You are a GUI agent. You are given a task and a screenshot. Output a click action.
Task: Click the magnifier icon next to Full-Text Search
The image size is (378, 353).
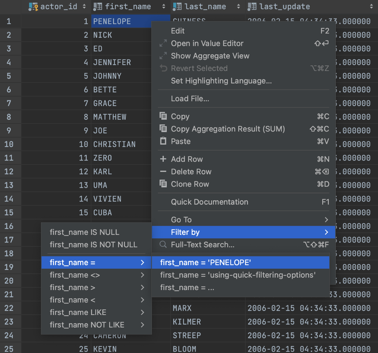click(x=163, y=244)
